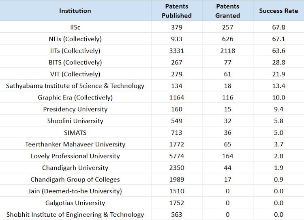Select Shobhit Institute of Engineering & Technology cell

click(x=75, y=215)
